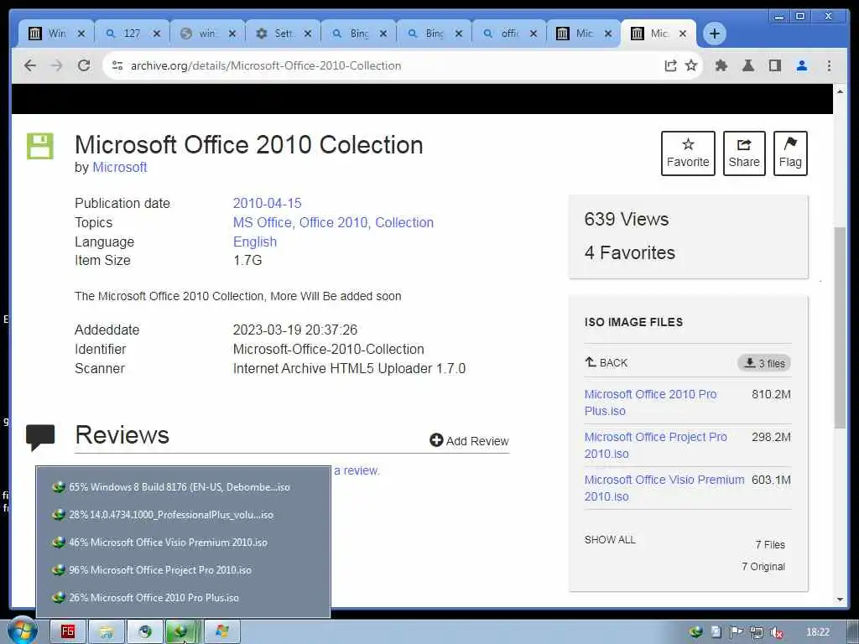This screenshot has height=644, width=859.
Task: Open the FG taskbar application
Action: [x=68, y=631]
